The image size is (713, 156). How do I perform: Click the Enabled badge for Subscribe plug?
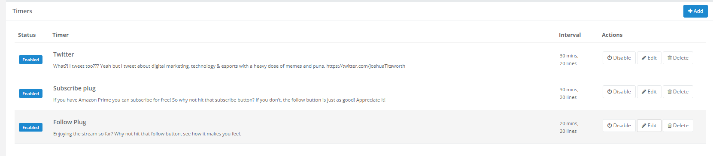[30, 94]
